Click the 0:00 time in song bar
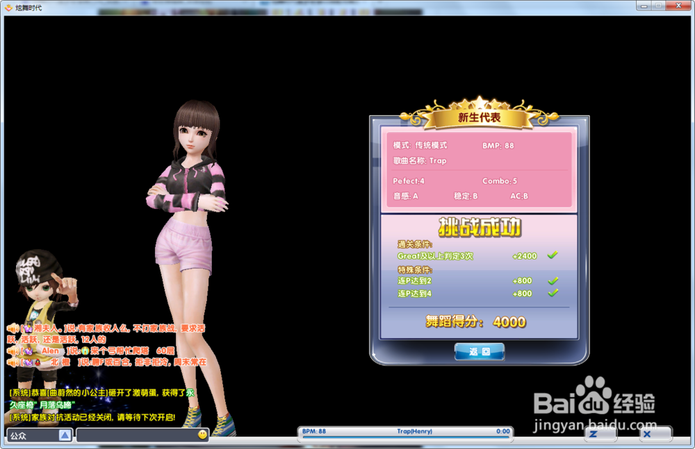This screenshot has height=449, width=695. pos(503,431)
